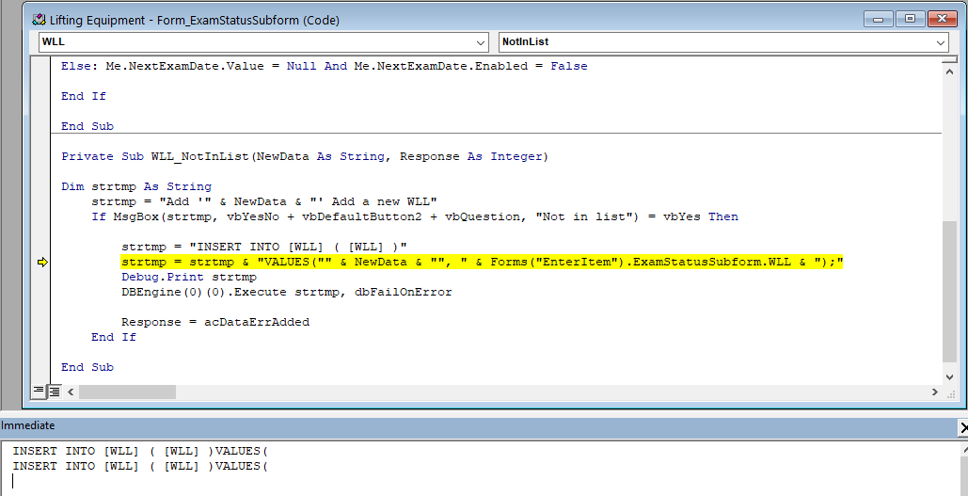Click the Else: Me.NextExamDate.Value line
The height and width of the screenshot is (496, 968).
325,66
